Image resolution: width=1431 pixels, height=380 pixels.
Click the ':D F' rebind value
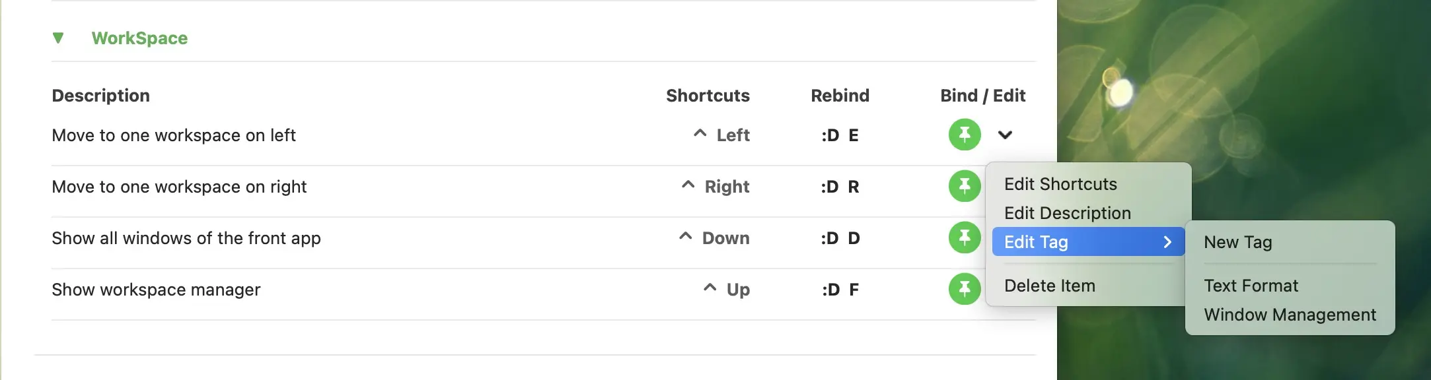(x=840, y=290)
